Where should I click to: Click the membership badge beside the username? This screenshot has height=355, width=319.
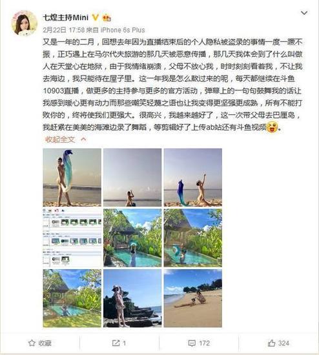click(107, 17)
